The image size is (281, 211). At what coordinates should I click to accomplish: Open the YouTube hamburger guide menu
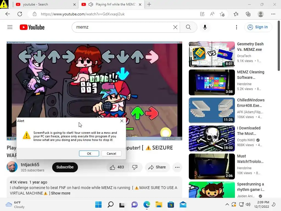click(10, 27)
